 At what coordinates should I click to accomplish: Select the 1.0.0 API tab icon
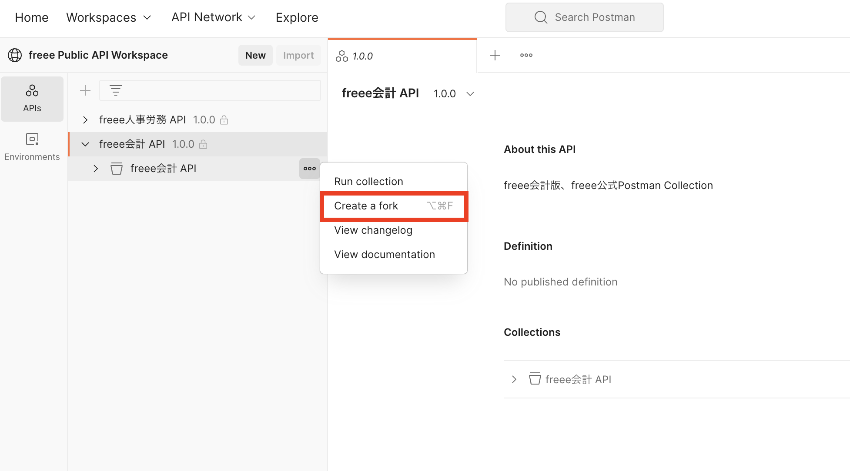pos(341,56)
